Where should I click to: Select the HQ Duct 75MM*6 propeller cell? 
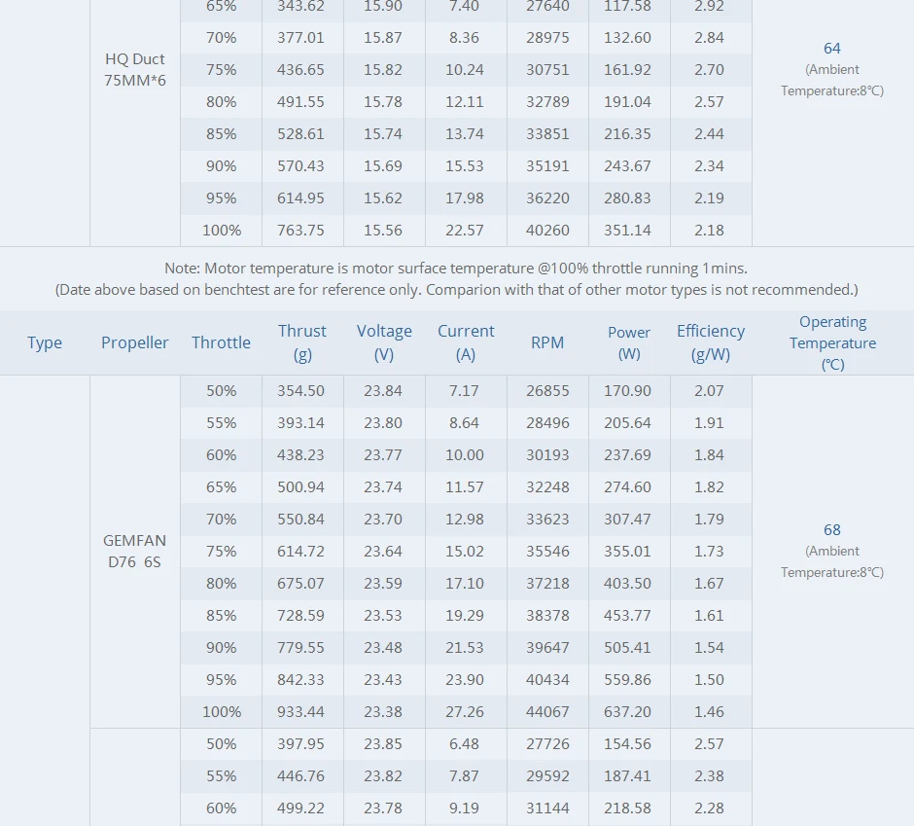(x=134, y=69)
